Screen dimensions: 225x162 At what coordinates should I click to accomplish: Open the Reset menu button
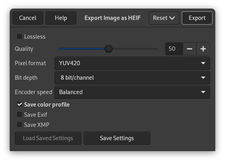tap(164, 18)
